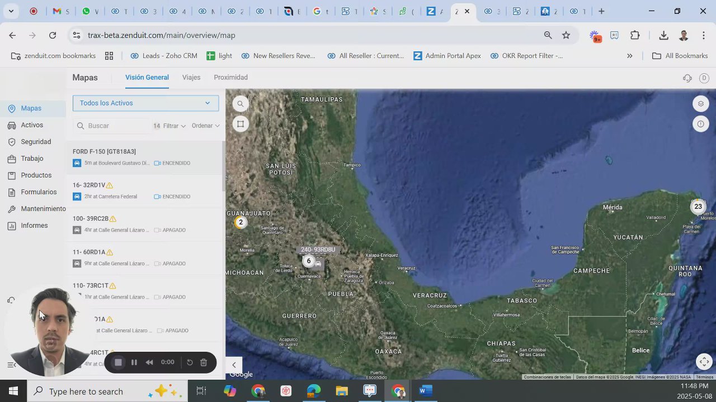The height and width of the screenshot is (402, 716).
Task: Bookmark this page with the star icon
Action: click(x=566, y=35)
